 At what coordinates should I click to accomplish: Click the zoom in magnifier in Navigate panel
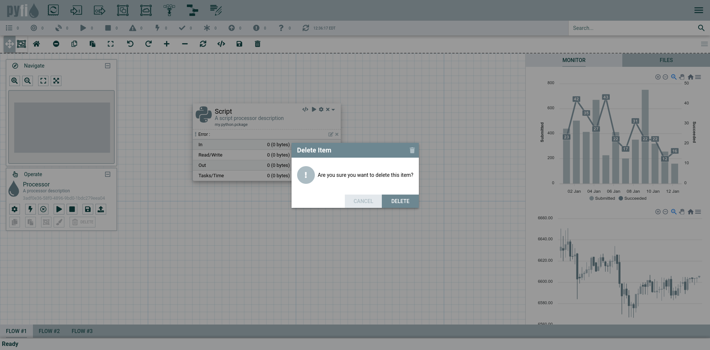pos(14,81)
